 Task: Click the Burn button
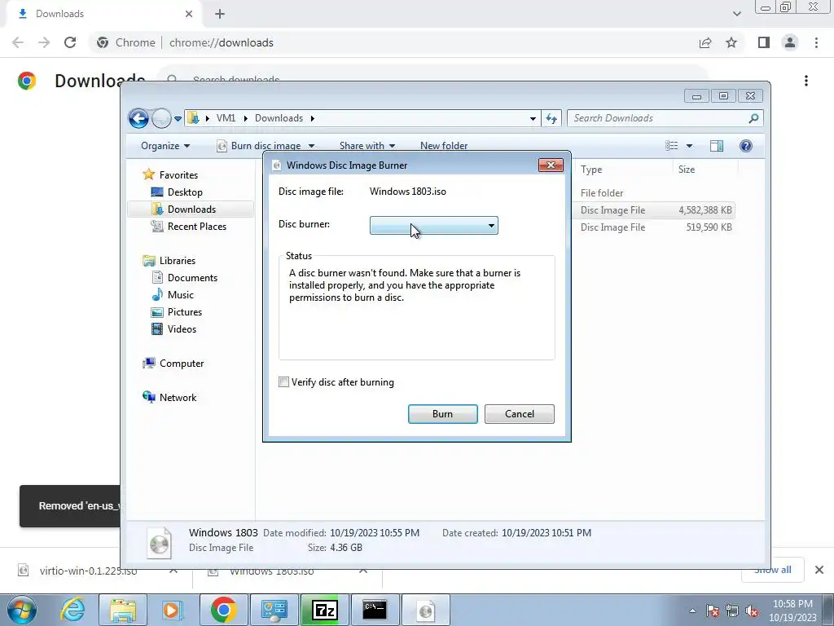pyautogui.click(x=442, y=414)
